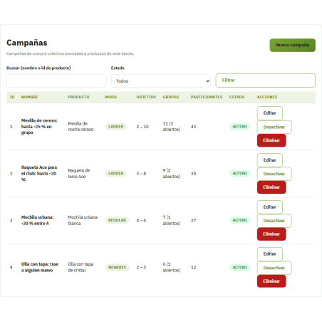322x322 pixels.
Task: Click the OBJETIVO column header
Action: click(146, 97)
